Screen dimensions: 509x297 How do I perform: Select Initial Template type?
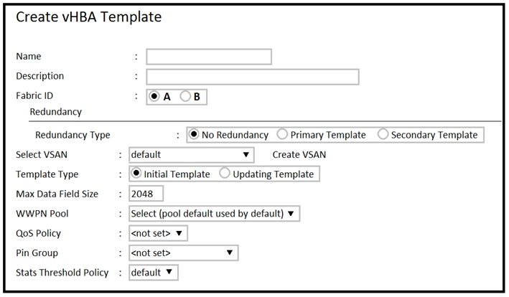[x=136, y=174]
